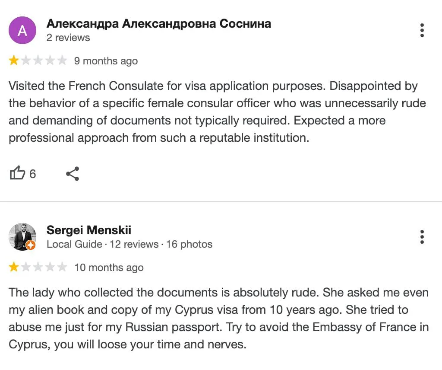Click the purple "A" profile avatar
This screenshot has width=442, height=370.
22,30
